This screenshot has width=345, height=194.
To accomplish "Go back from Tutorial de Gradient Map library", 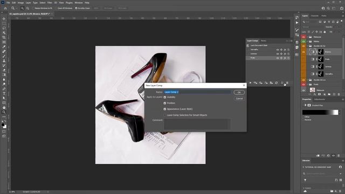I will point(303,167).
